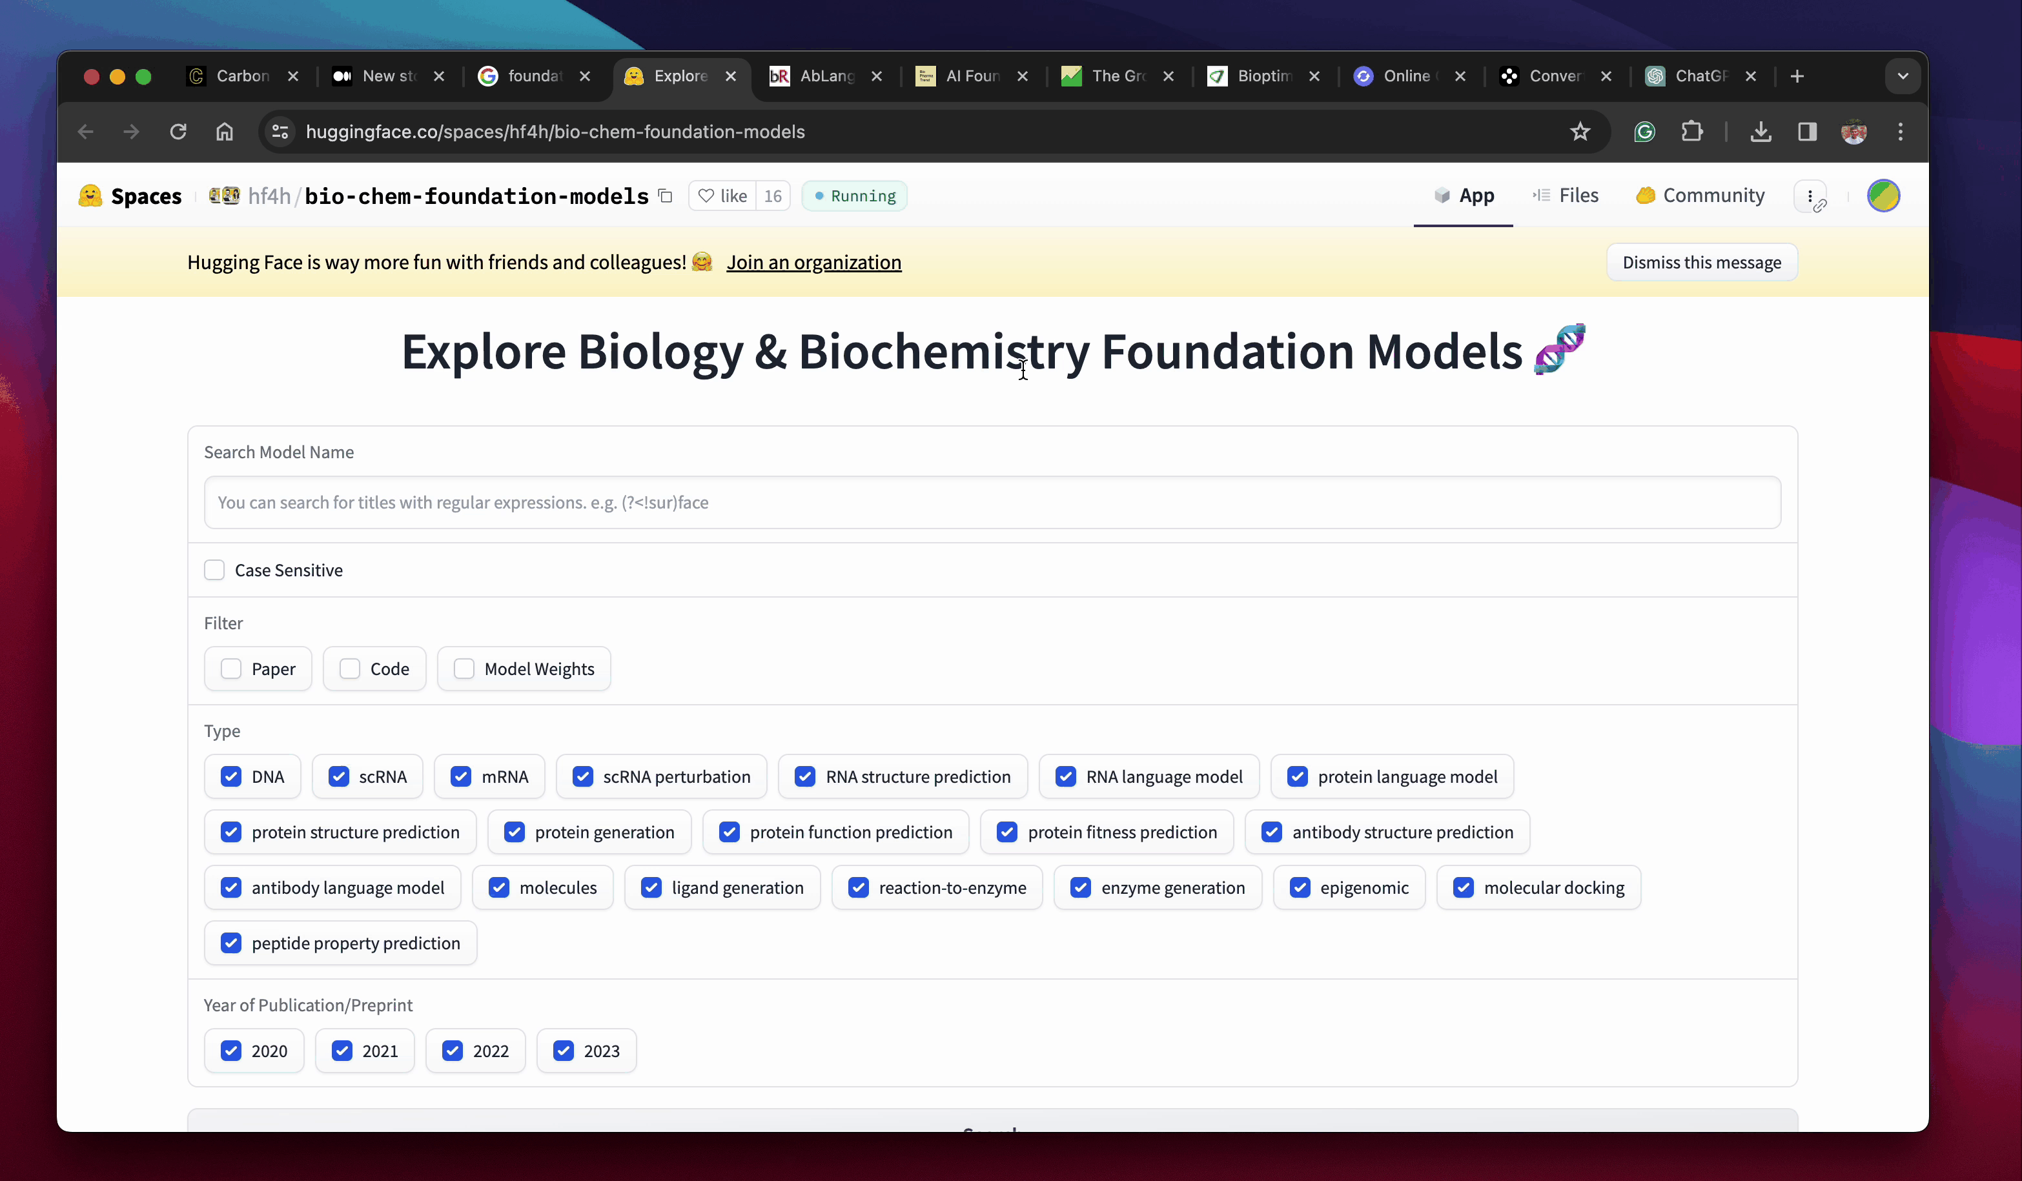Uncheck the molecules type
The width and height of the screenshot is (2022, 1181).
pos(499,887)
